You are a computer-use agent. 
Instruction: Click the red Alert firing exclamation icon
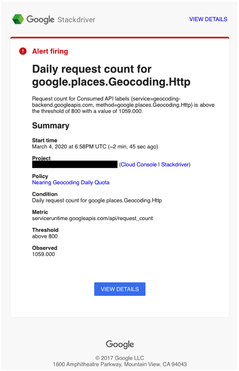pyautogui.click(x=23, y=51)
